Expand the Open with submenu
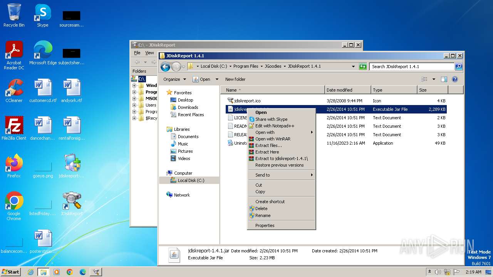Screen dimensions: 493x277 click(281, 132)
